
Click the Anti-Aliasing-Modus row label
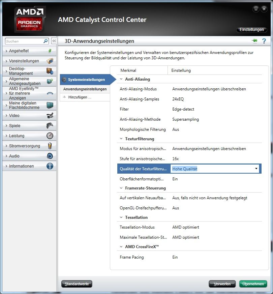click(x=138, y=89)
